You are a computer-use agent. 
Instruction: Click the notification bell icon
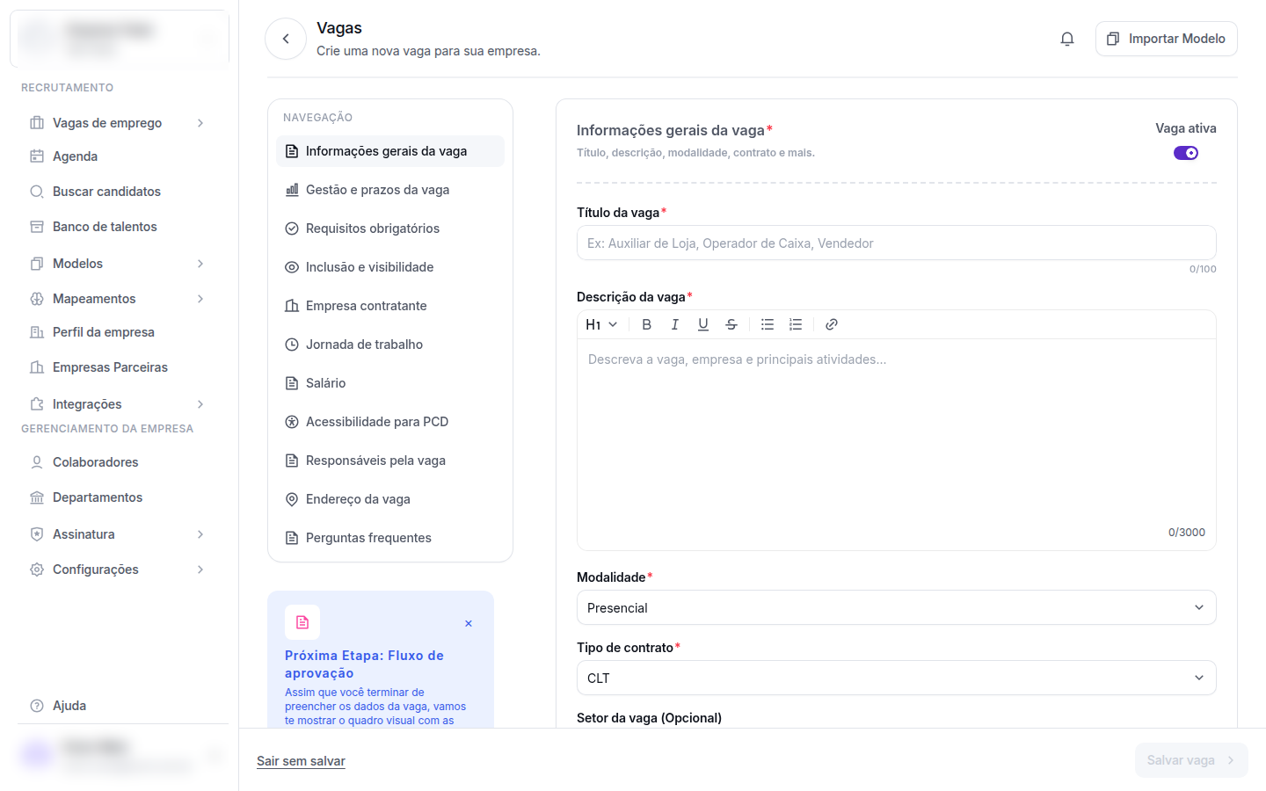tap(1067, 39)
